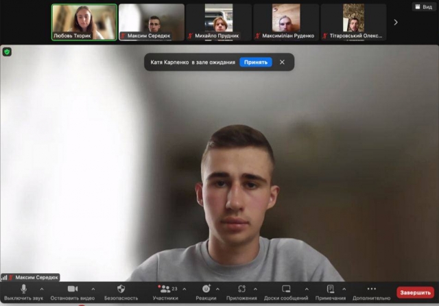Dismiss the waiting room notification
The height and width of the screenshot is (306, 439).
(282, 62)
